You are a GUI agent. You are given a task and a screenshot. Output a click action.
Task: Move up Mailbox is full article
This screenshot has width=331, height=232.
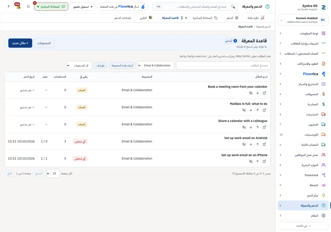pyautogui.click(x=258, y=110)
